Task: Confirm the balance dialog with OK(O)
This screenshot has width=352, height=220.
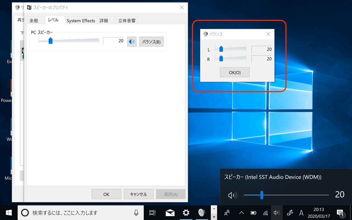Action: (235, 73)
